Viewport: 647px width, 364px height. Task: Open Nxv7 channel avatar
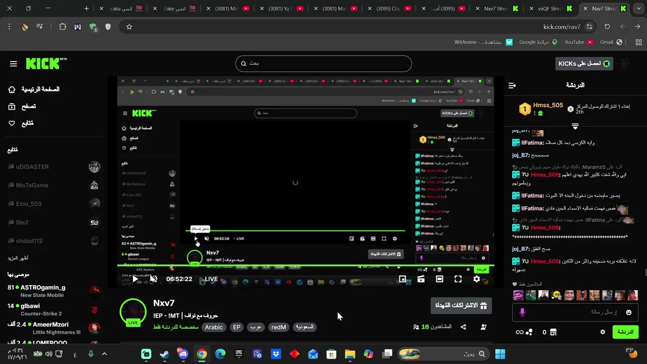tap(133, 312)
